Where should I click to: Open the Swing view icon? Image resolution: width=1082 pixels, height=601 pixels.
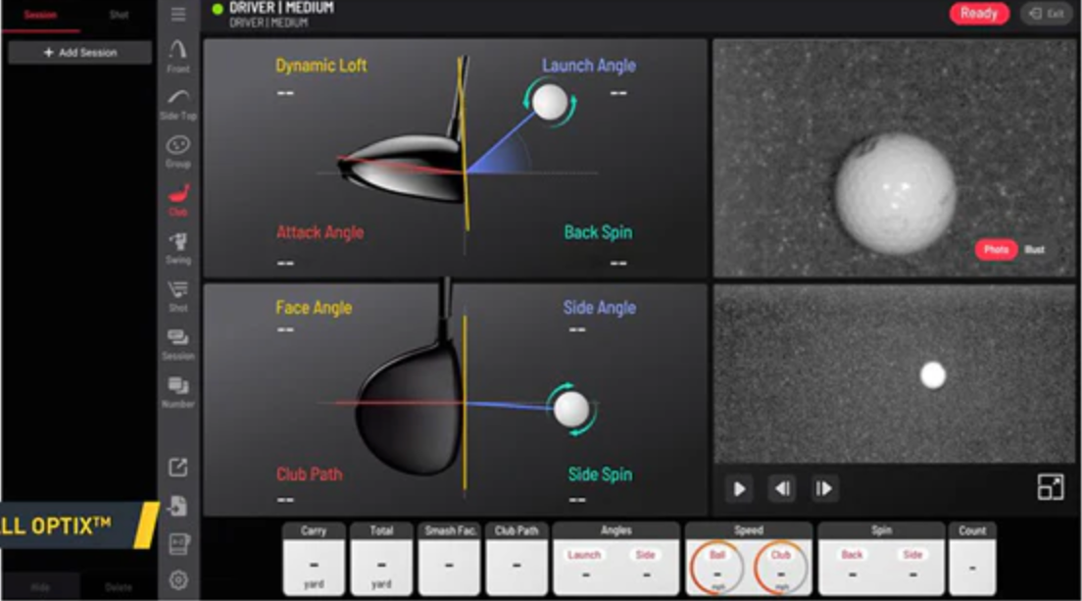178,247
